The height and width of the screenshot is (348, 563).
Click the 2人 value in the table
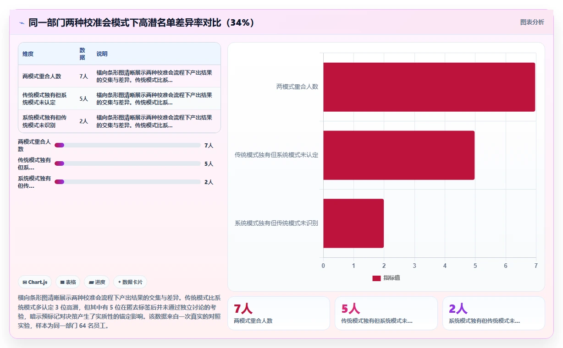(x=83, y=121)
